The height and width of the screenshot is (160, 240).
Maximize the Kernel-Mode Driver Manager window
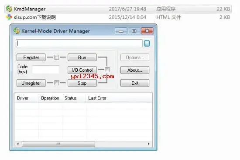tap(134, 31)
